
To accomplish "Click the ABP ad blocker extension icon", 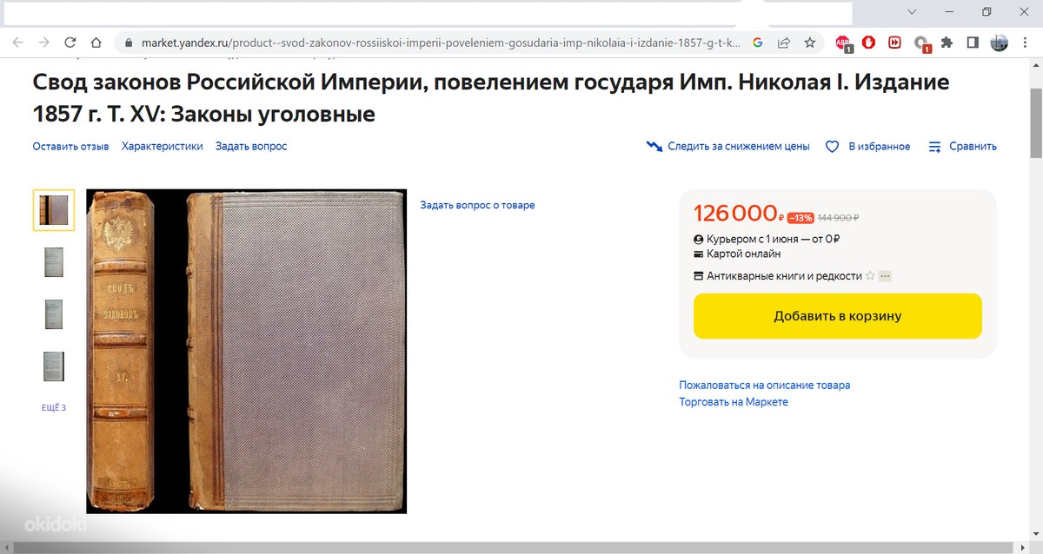I will [x=843, y=43].
